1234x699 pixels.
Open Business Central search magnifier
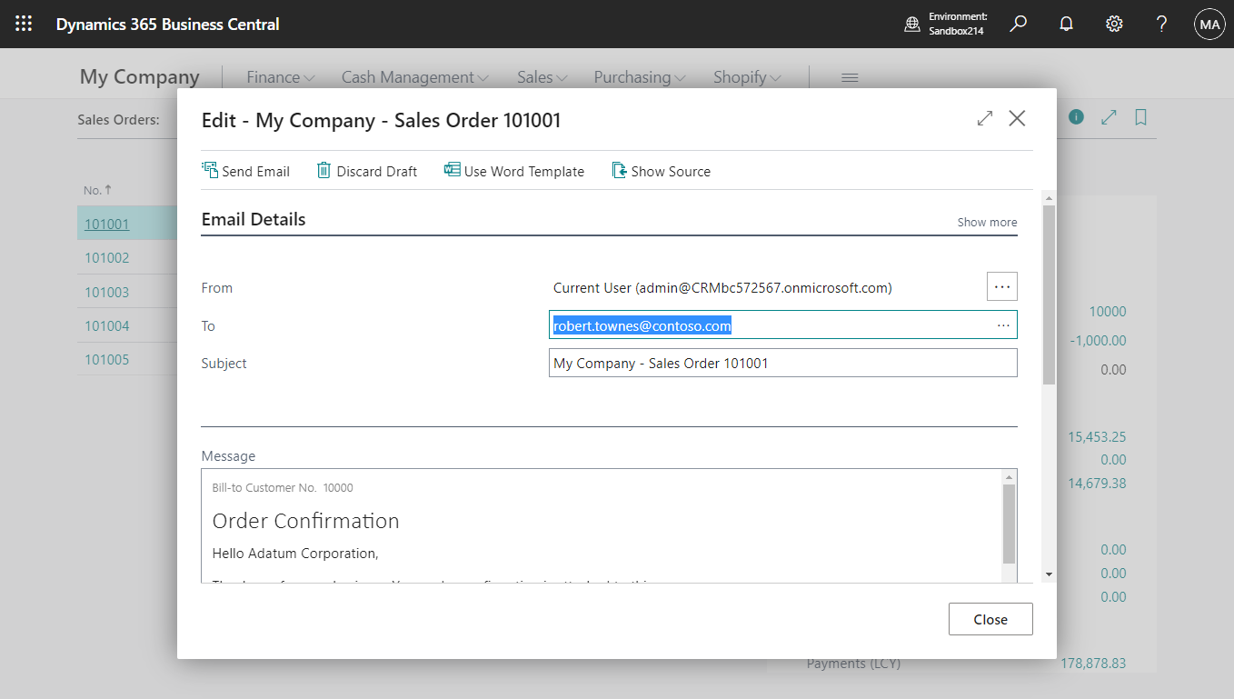tap(1019, 24)
